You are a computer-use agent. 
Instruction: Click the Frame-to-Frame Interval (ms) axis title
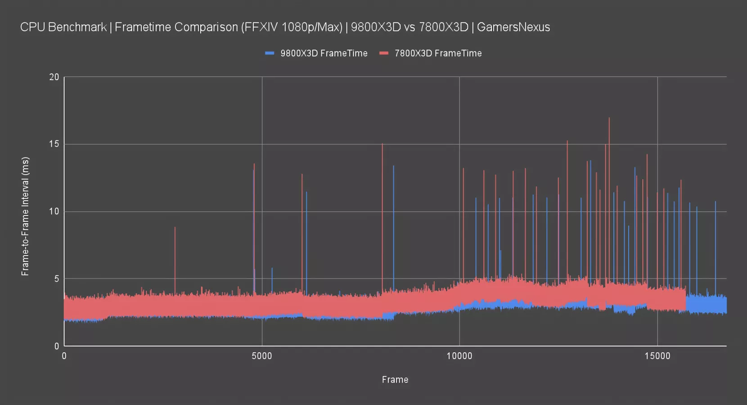click(x=25, y=216)
